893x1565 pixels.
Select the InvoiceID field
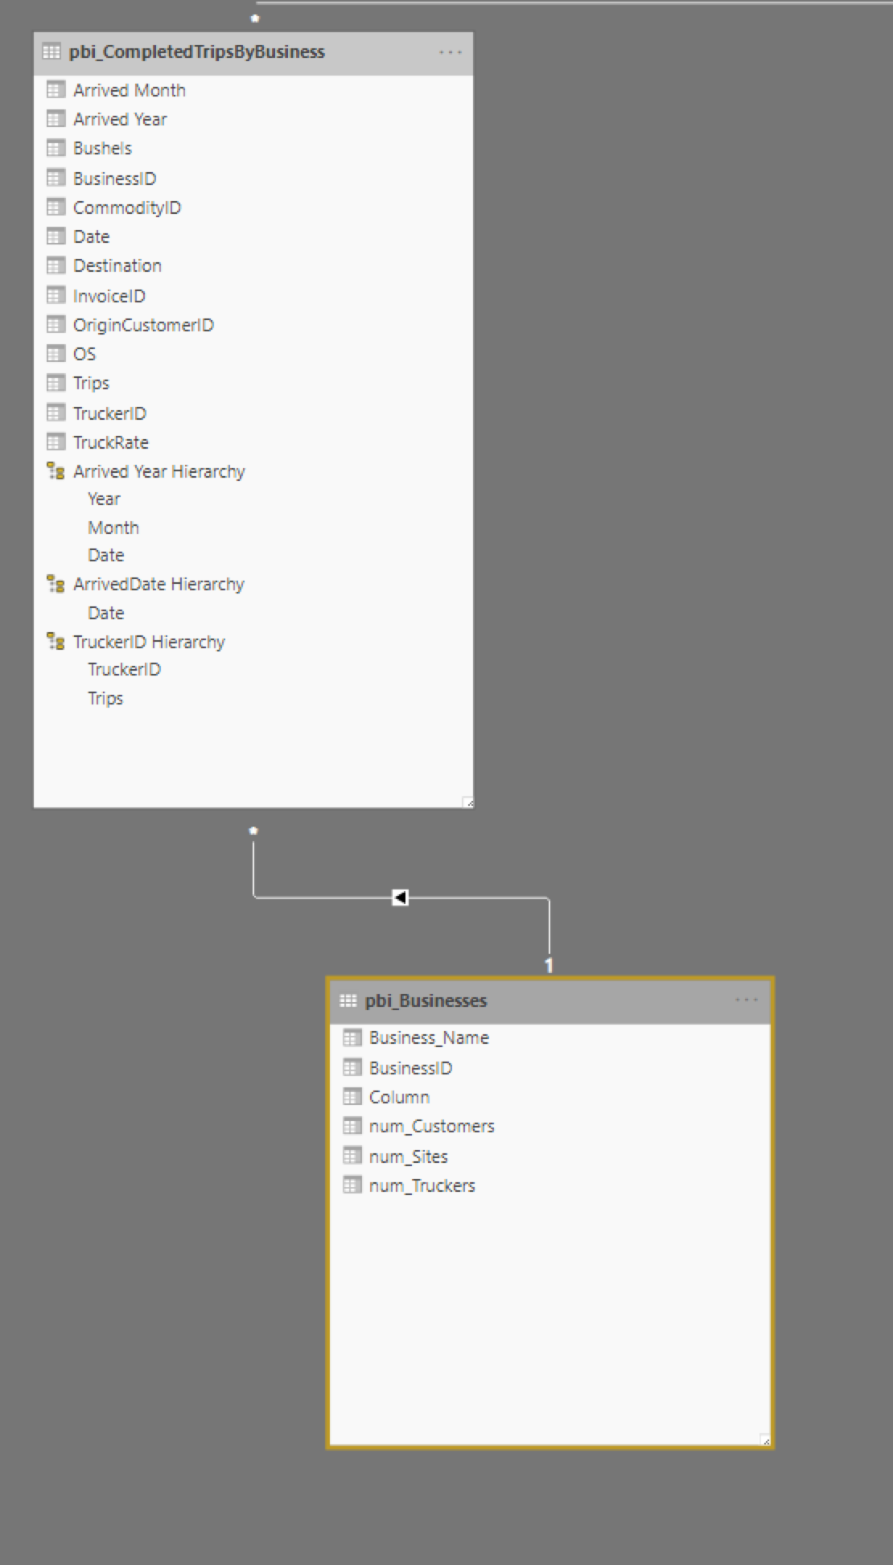pyautogui.click(x=109, y=296)
